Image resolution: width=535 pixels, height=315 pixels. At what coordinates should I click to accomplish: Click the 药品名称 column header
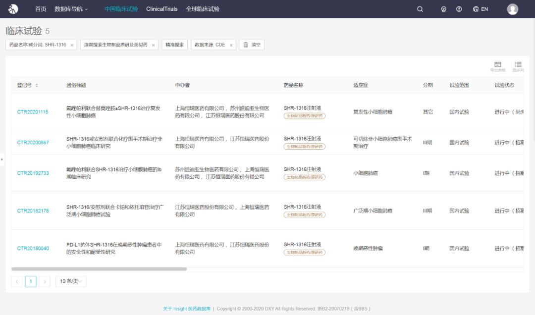point(293,85)
